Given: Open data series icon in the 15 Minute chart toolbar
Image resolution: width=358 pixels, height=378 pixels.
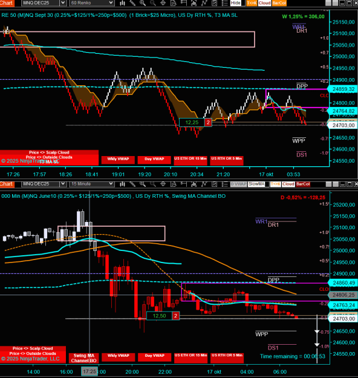Looking at the screenshot, I should [194, 184].
